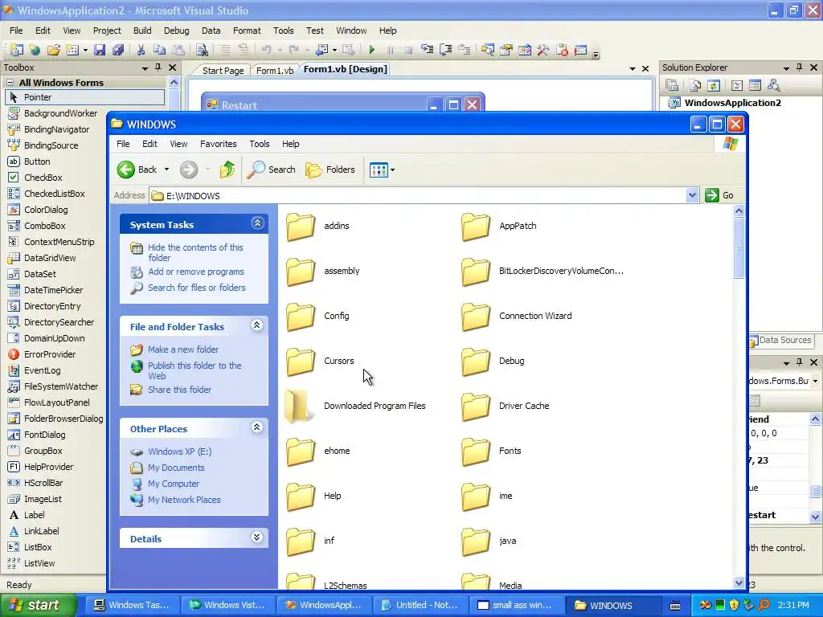Viewport: 823px width, 617px height.
Task: Switch to 'Untitled - Not...' taskbar button
Action: (x=421, y=605)
